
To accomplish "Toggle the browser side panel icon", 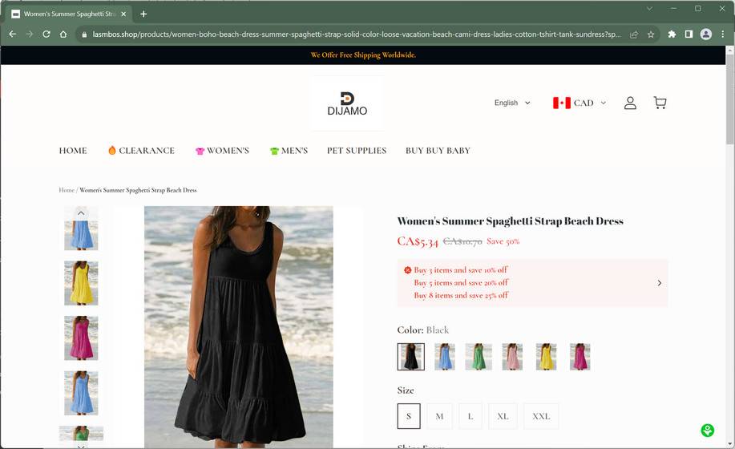I will 689,34.
